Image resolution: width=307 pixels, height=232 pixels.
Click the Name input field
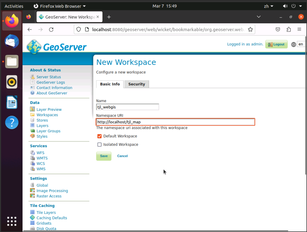coord(128,107)
